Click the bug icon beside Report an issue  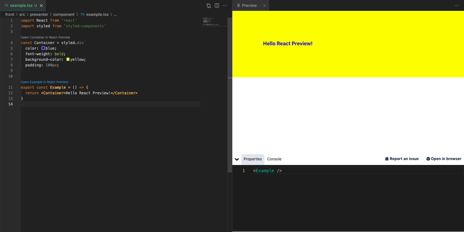pos(387,159)
